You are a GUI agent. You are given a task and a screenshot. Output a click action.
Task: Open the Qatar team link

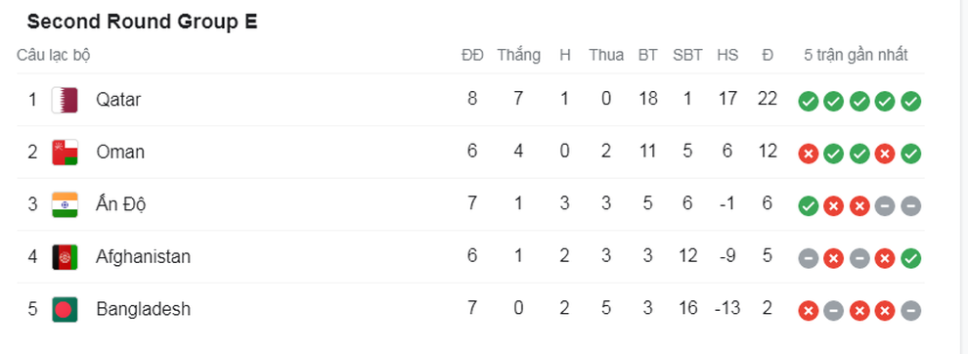(118, 100)
